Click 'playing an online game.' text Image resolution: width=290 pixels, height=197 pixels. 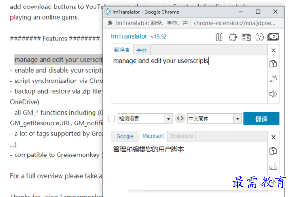(44, 17)
